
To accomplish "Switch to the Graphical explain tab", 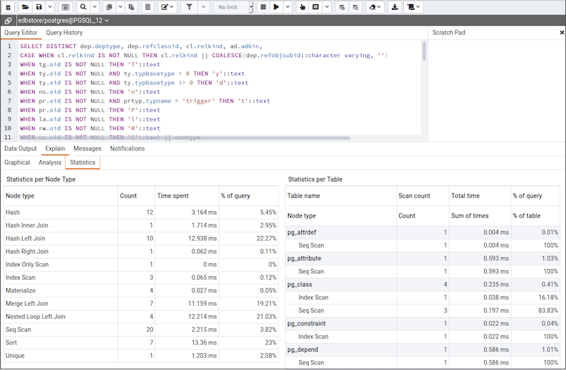I will 17,162.
